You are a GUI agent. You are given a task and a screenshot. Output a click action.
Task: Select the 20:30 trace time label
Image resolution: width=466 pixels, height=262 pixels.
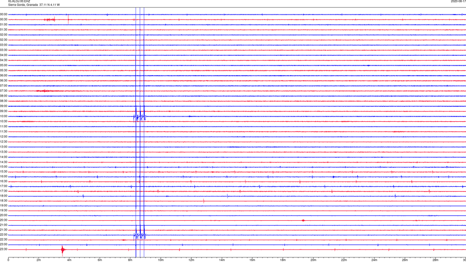pos(3,220)
